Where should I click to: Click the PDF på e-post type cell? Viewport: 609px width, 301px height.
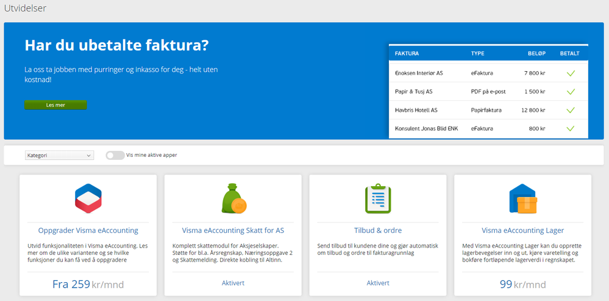coord(488,92)
